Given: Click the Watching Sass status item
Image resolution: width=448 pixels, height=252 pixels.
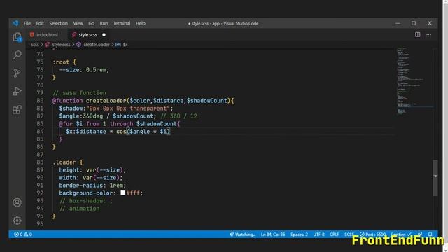Looking at the screenshot, I should pos(243,234).
